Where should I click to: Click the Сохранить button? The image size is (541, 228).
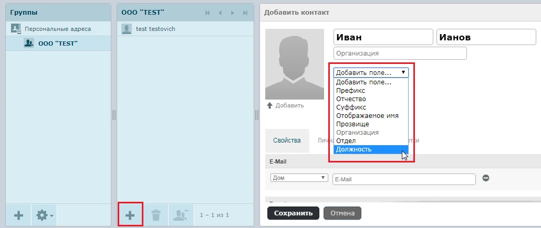point(293,213)
